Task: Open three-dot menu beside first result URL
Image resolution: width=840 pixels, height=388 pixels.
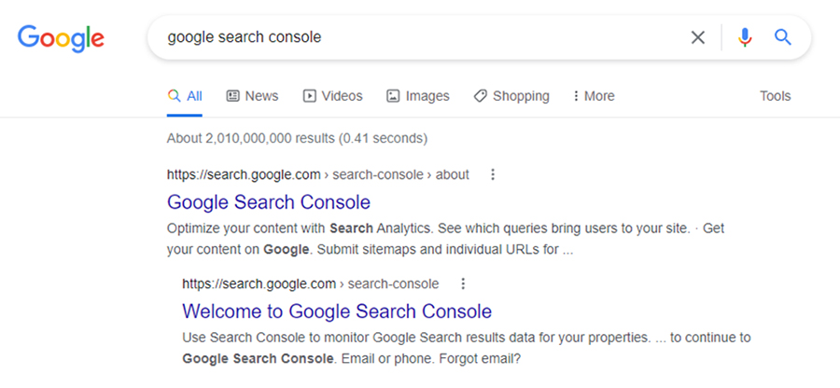Action: tap(493, 174)
